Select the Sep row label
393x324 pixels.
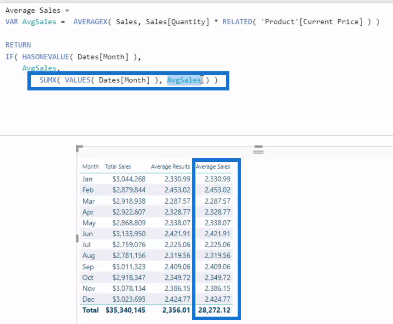(88, 267)
